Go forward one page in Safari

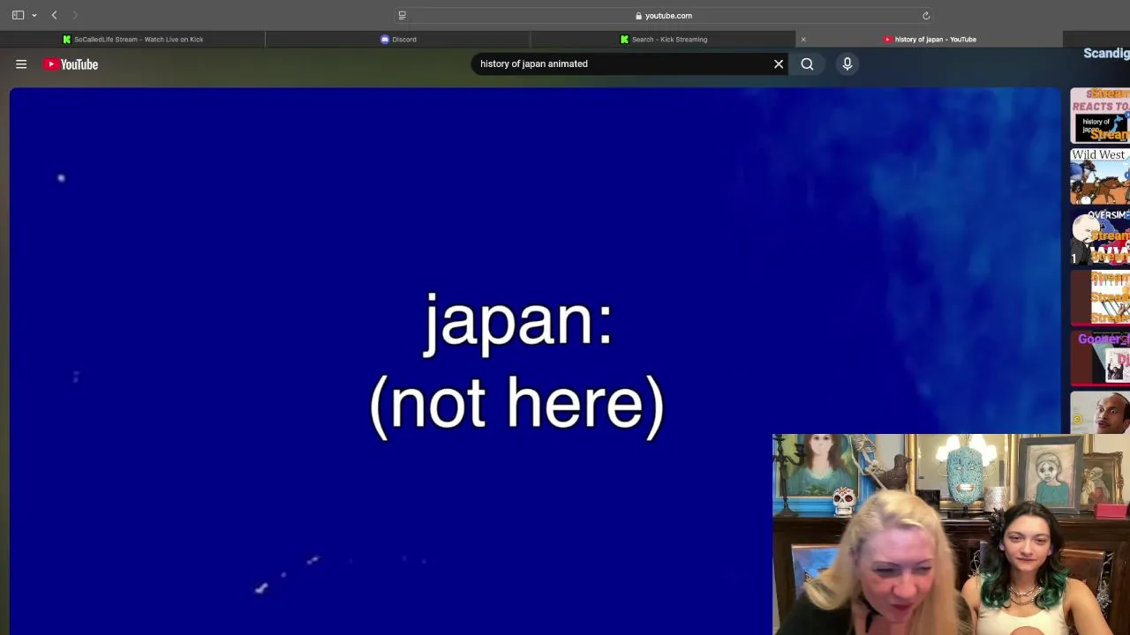[x=75, y=15]
